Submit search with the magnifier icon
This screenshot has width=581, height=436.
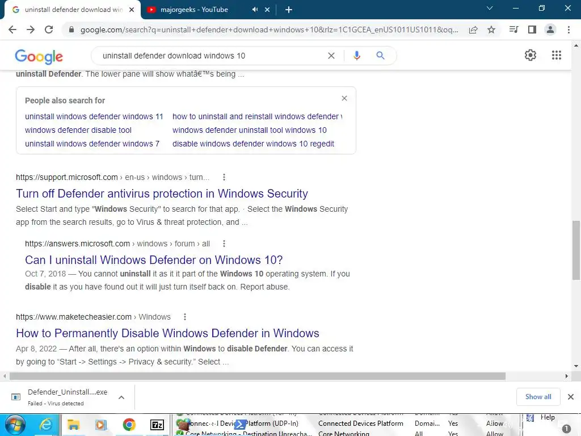pyautogui.click(x=380, y=56)
